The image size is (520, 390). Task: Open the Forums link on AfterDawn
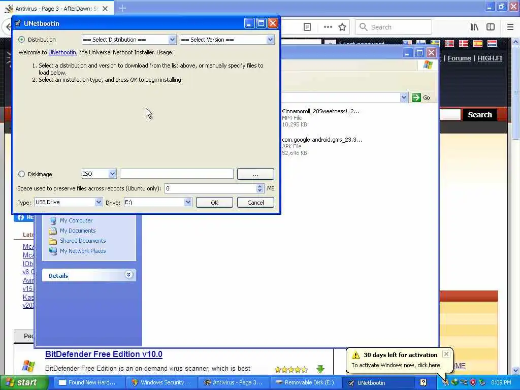coord(459,58)
